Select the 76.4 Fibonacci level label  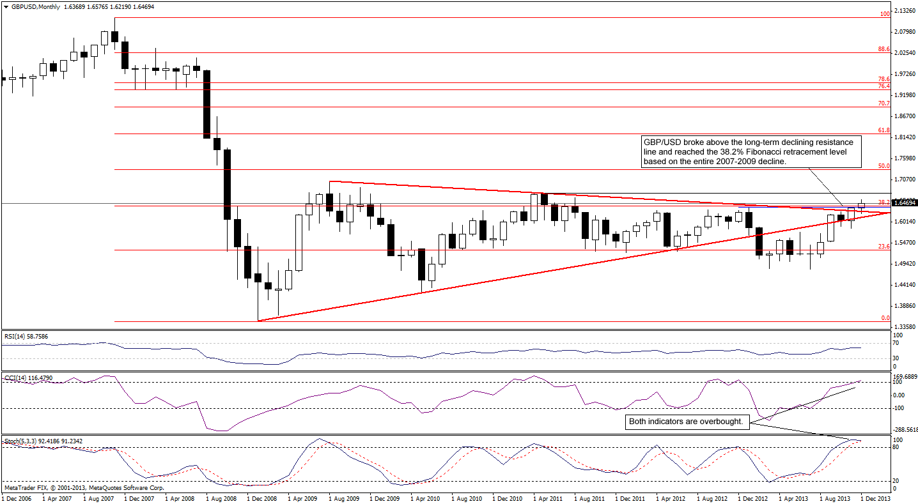[884, 86]
